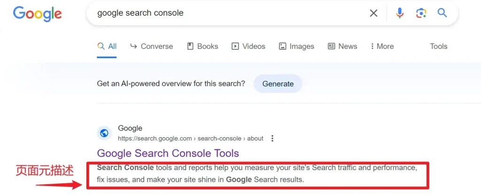
Task: Open the Tools filter options
Action: [438, 47]
